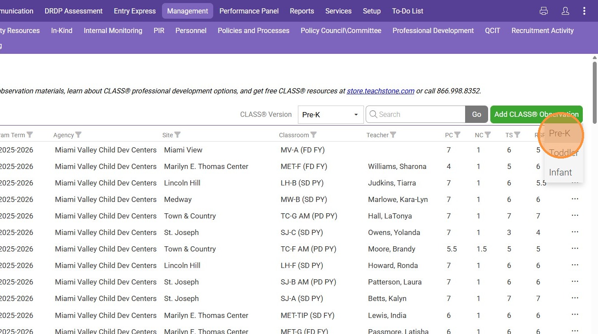Click into the Search text field

point(420,115)
